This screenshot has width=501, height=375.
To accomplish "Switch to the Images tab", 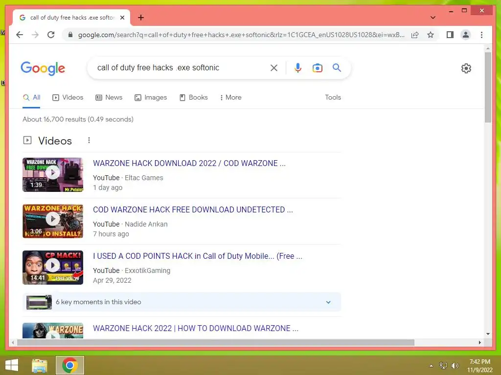I will [x=151, y=98].
